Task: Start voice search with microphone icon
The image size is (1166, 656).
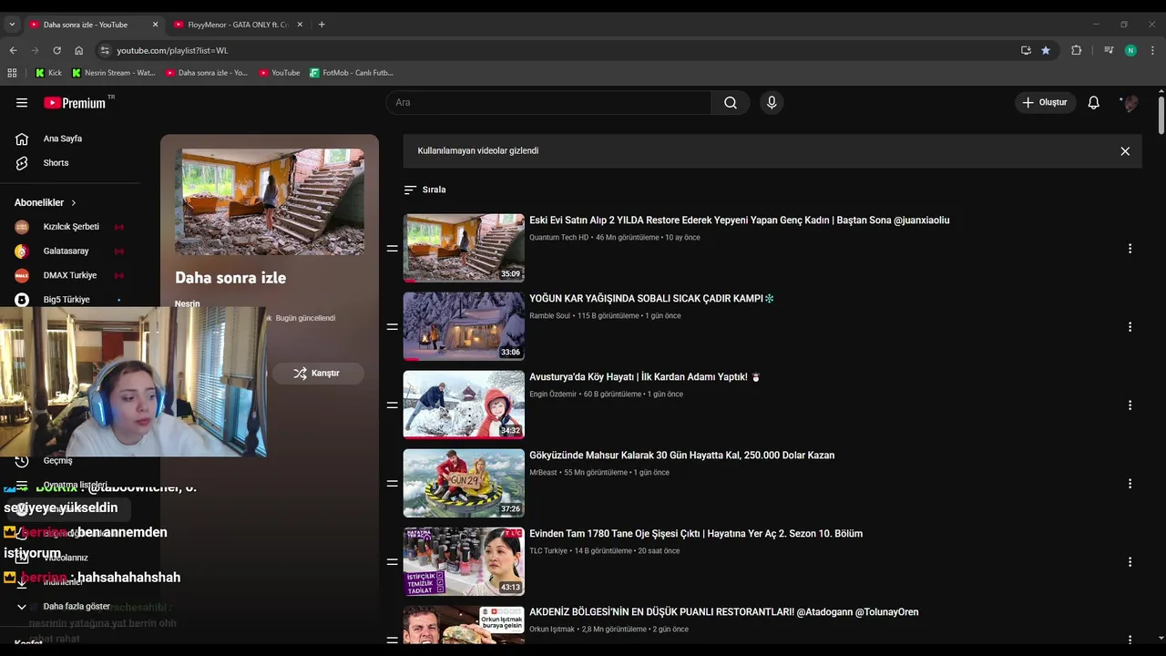Action: [772, 103]
